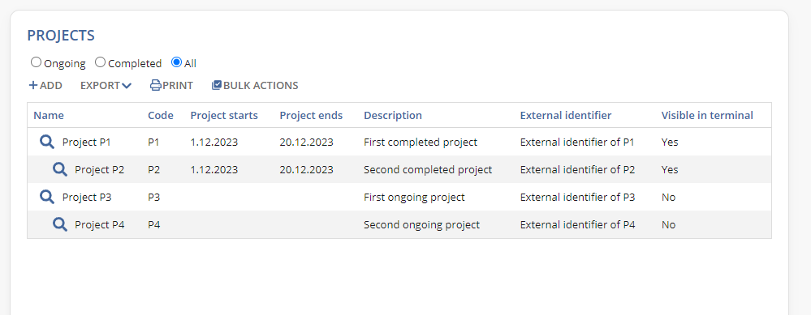This screenshot has height=315, width=811.
Task: Click the checkbox icon beside BULK ACTIONS
Action: 217,85
